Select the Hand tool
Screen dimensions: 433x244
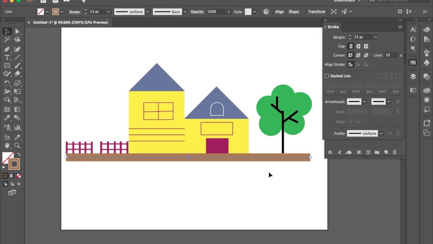click(x=7, y=145)
